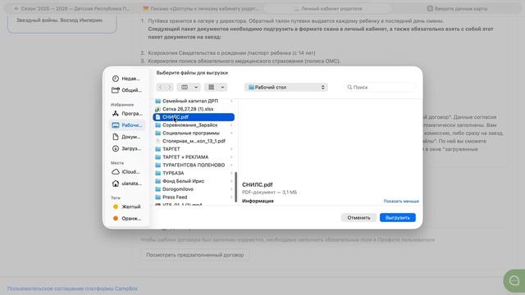Click the Выгрузить button
Viewport: 525px width, 295px height.
coord(398,218)
